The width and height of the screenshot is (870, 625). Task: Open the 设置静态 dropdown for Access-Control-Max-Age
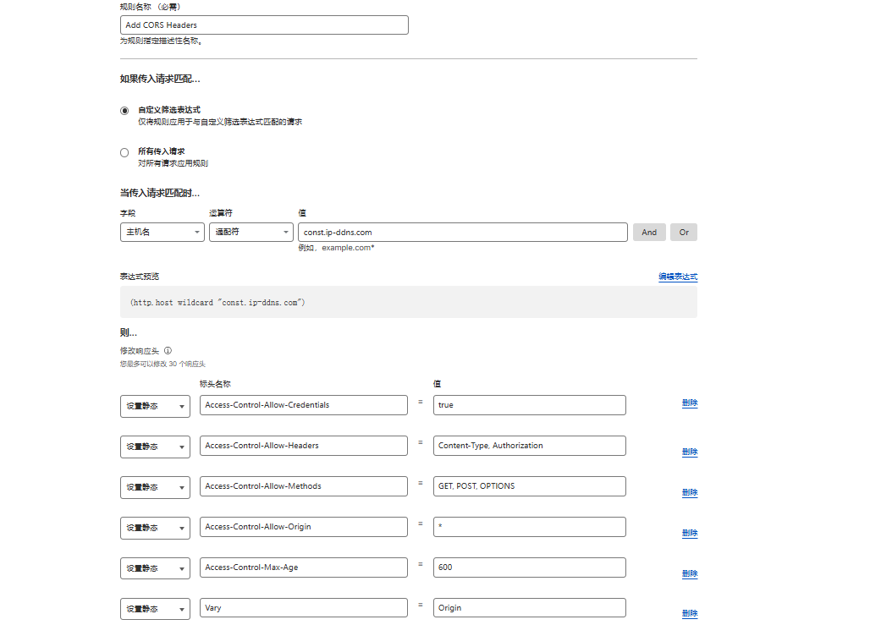click(x=155, y=568)
